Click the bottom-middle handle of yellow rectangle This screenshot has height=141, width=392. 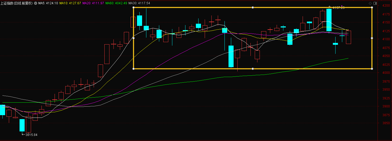click(253, 69)
